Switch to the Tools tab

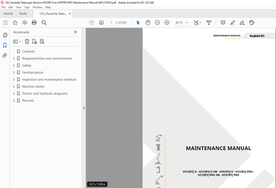23,13
